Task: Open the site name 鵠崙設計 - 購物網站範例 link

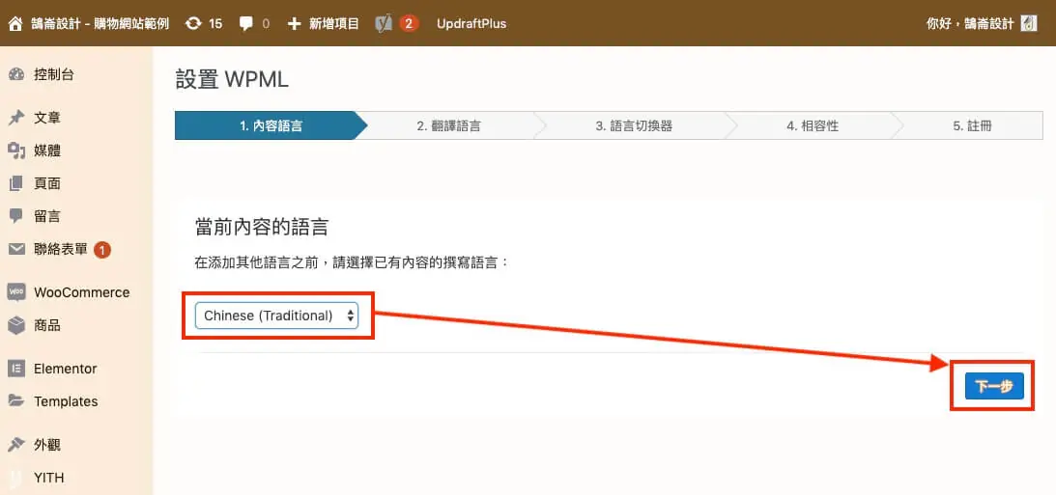Action: pos(100,23)
